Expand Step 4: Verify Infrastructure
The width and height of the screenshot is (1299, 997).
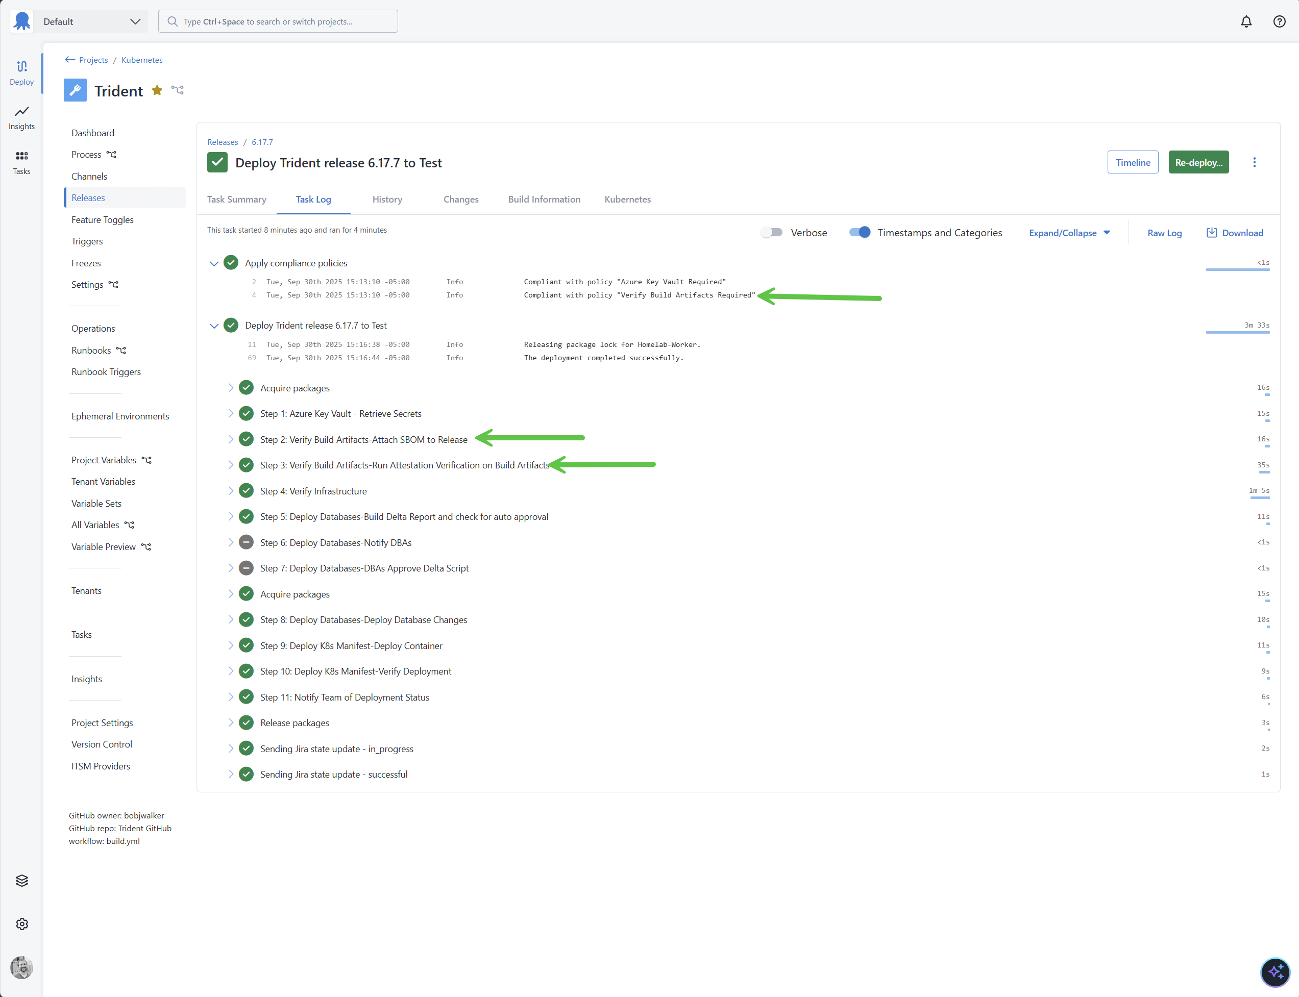pos(232,491)
